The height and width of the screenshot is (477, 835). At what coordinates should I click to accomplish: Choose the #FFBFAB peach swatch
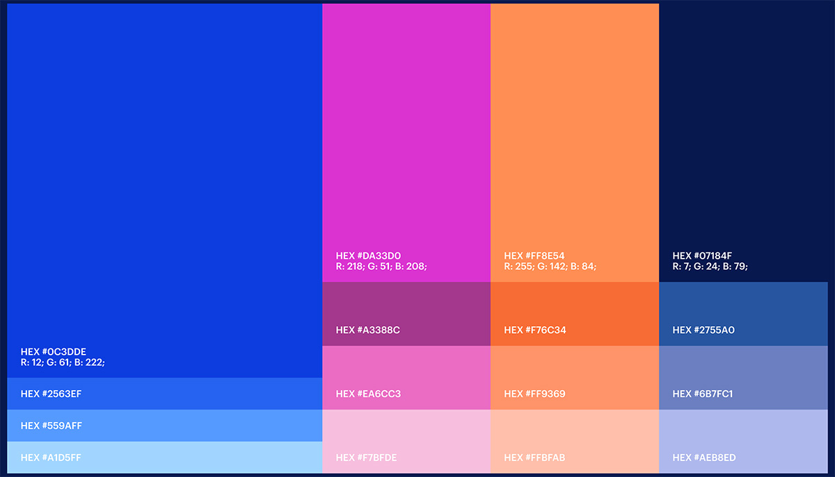point(575,442)
